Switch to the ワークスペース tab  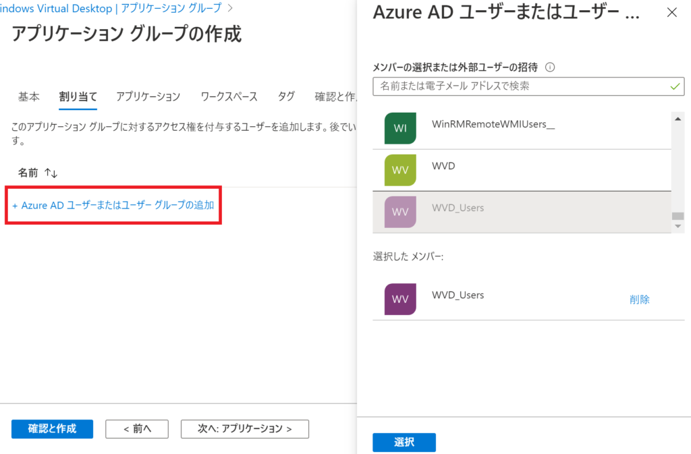click(x=229, y=97)
